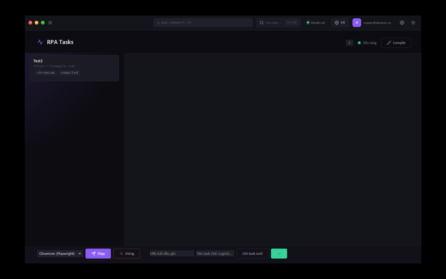446x279 pixels.
Task: Click the green checkmark confirm button
Action: pos(279,254)
